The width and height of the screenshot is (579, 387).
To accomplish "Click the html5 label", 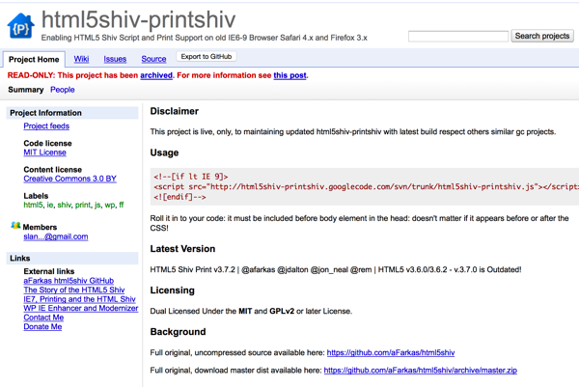I will pos(33,205).
